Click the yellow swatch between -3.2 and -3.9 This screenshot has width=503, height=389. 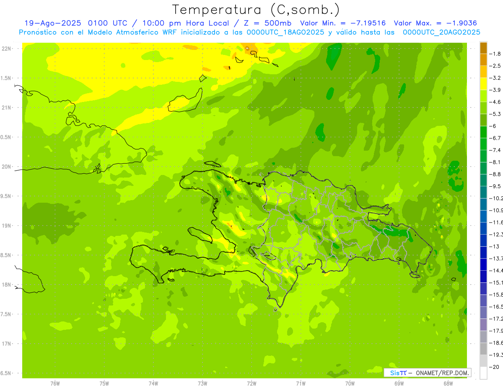pos(483,84)
